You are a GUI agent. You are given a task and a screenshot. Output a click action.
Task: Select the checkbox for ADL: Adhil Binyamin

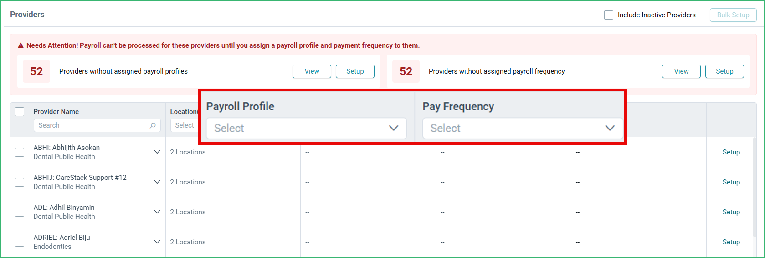coord(20,212)
